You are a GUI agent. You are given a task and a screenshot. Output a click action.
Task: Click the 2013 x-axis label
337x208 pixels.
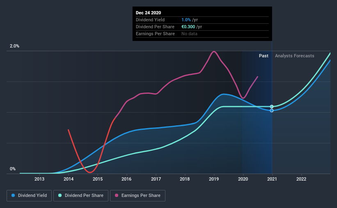coord(39,179)
